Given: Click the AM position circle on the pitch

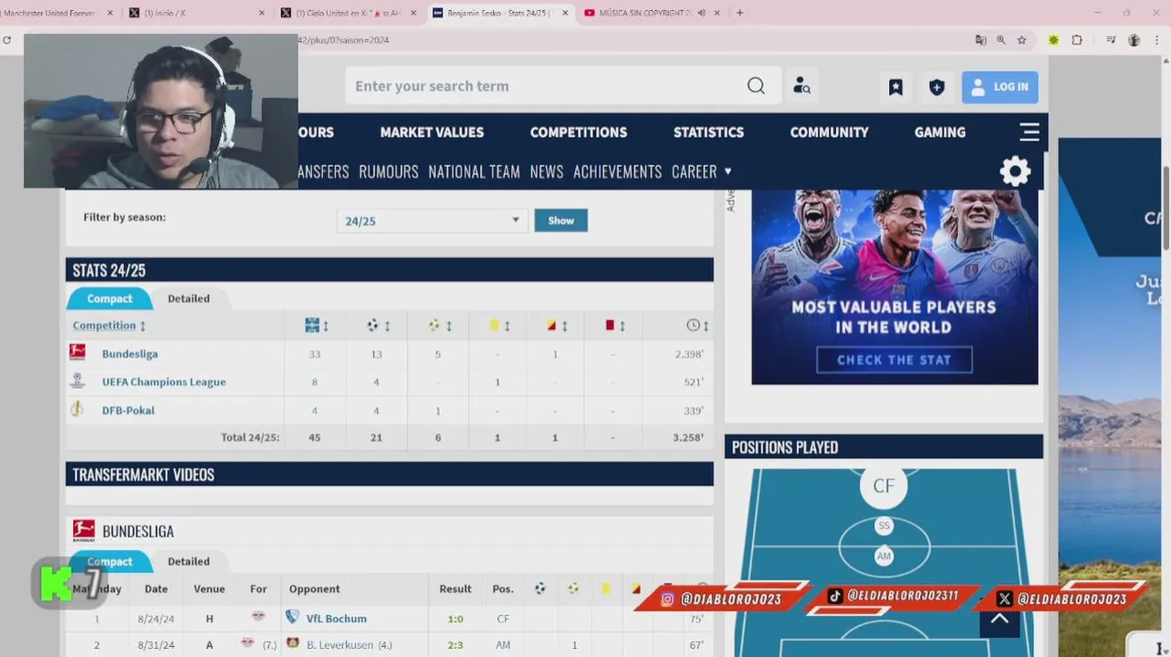Looking at the screenshot, I should coord(883,556).
